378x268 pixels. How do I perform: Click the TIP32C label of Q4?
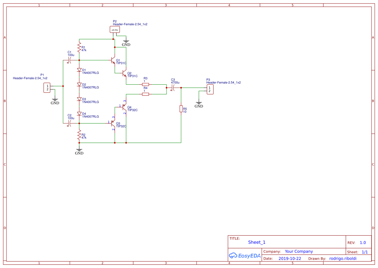132,110
